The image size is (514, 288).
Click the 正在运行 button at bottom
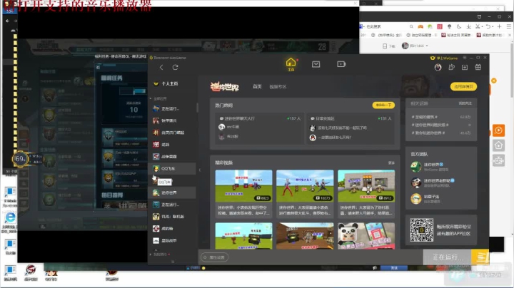click(x=447, y=257)
